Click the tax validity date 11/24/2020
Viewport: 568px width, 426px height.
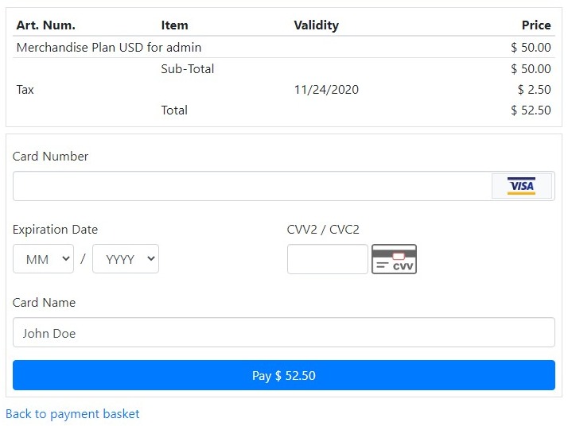pyautogui.click(x=326, y=89)
